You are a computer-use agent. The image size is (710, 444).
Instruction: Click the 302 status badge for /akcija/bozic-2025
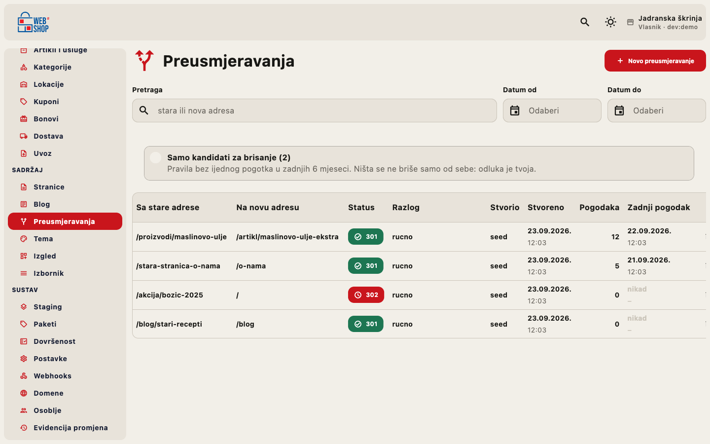pyautogui.click(x=366, y=295)
